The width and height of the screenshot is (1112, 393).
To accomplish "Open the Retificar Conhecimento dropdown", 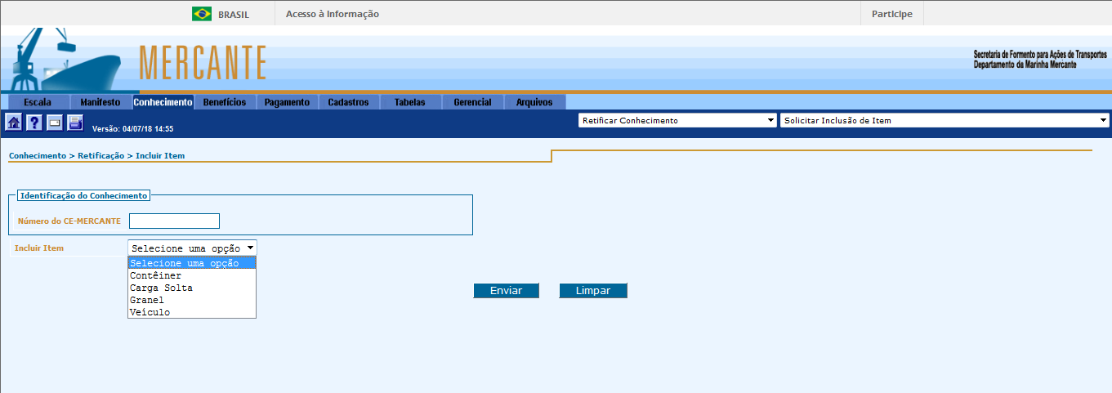I will (x=677, y=120).
